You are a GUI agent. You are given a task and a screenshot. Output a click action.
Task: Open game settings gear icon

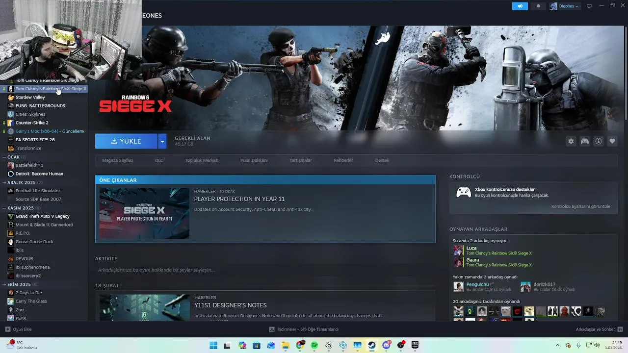[571, 141]
